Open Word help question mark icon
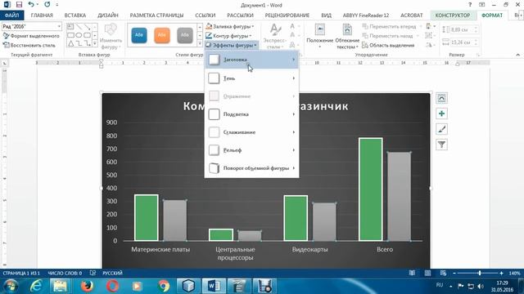This screenshot has height=294, width=524. [x=470, y=5]
